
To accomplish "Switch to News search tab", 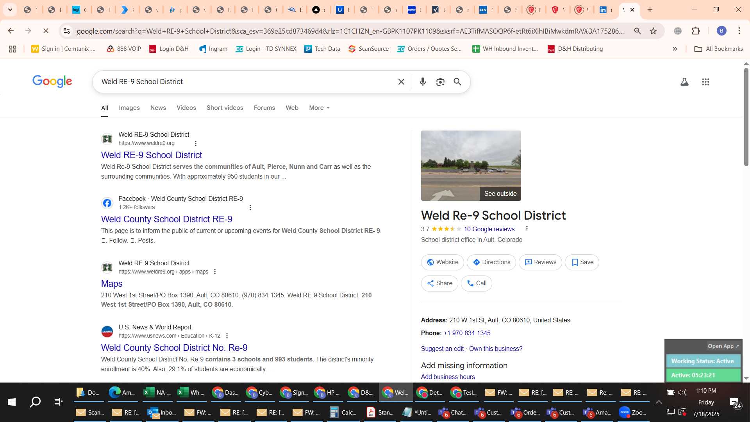I will click(x=158, y=108).
